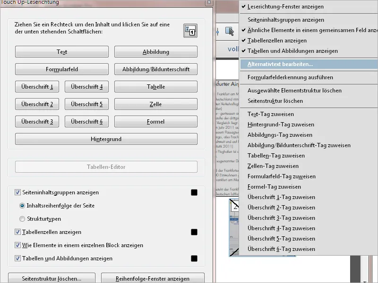Viewport: 378px width, 283px height.
Task: Choose Seitenstruktur löschen in context menu
Action: (x=309, y=101)
